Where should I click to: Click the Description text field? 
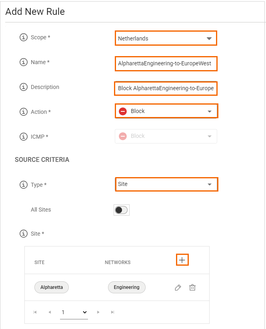166,88
